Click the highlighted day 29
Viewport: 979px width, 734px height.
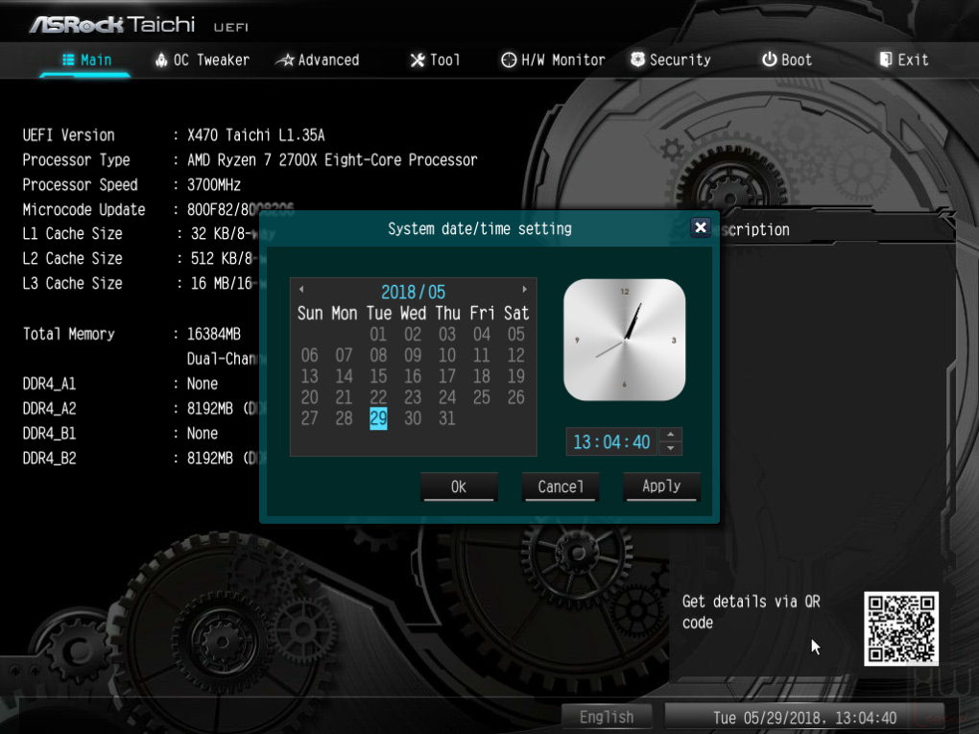(378, 418)
